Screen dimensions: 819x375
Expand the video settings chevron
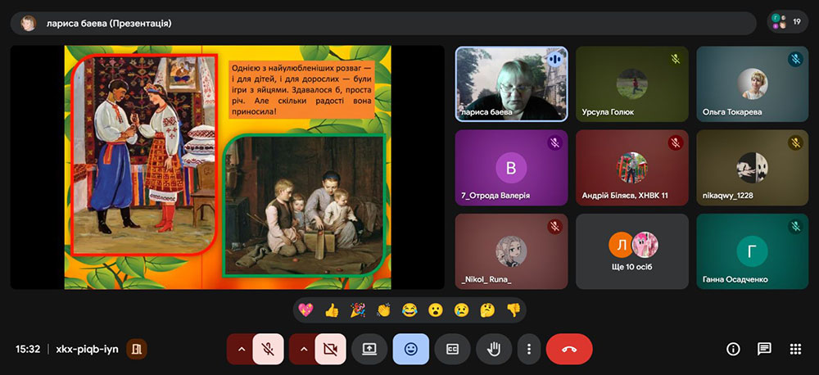tap(304, 349)
